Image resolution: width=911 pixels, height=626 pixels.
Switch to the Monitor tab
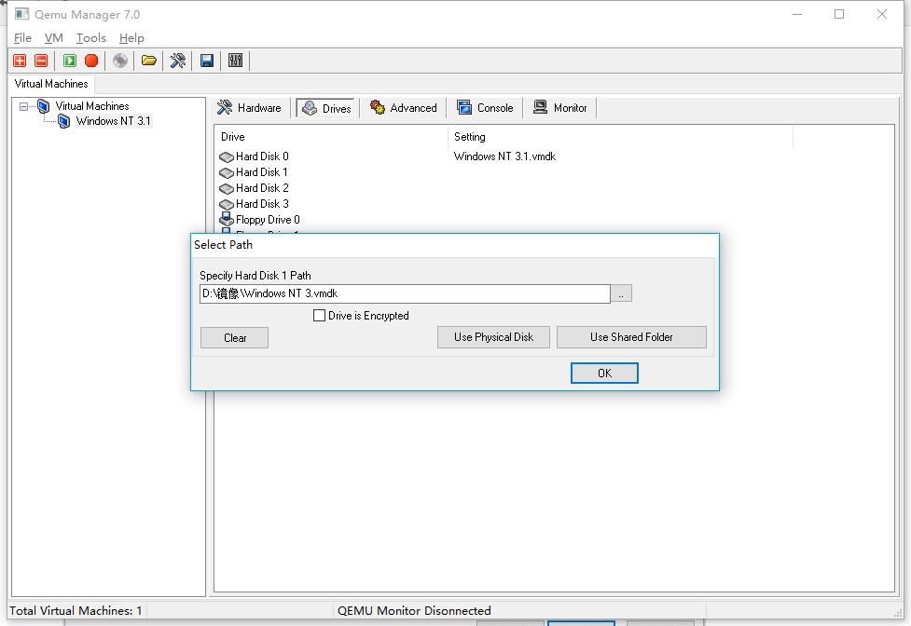(560, 108)
